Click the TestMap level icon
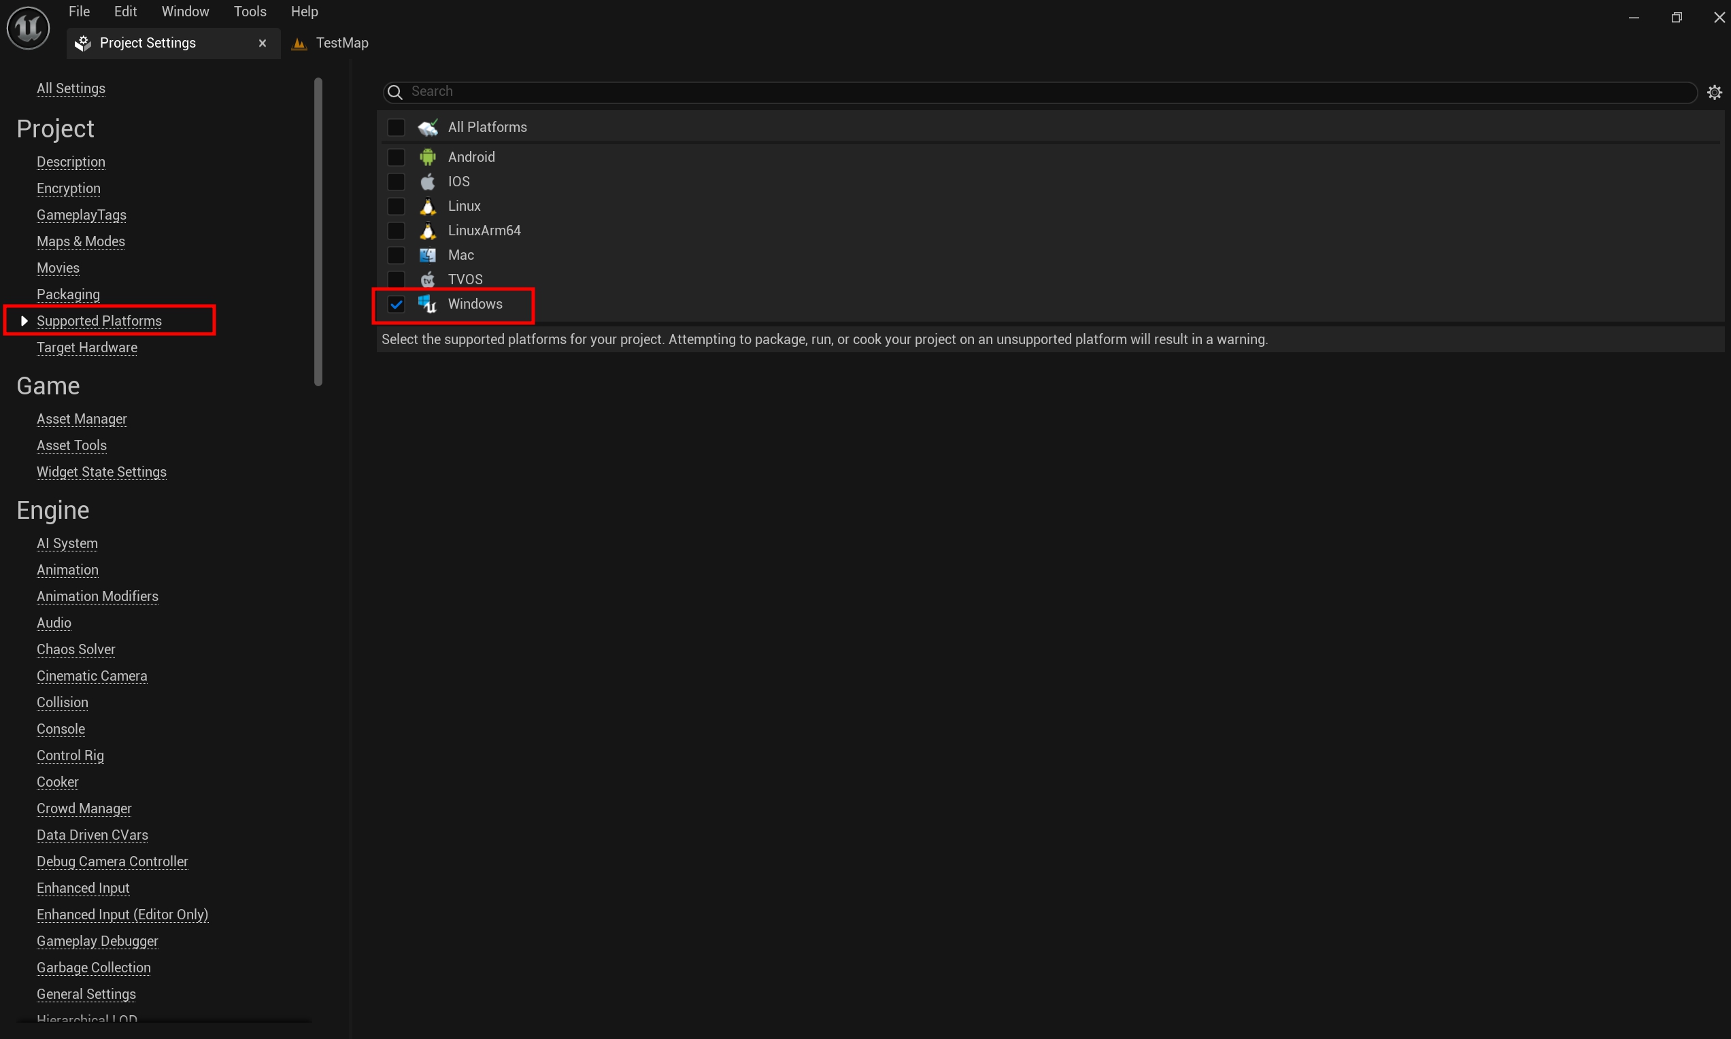Screen dimensions: 1731x1039 point(299,44)
